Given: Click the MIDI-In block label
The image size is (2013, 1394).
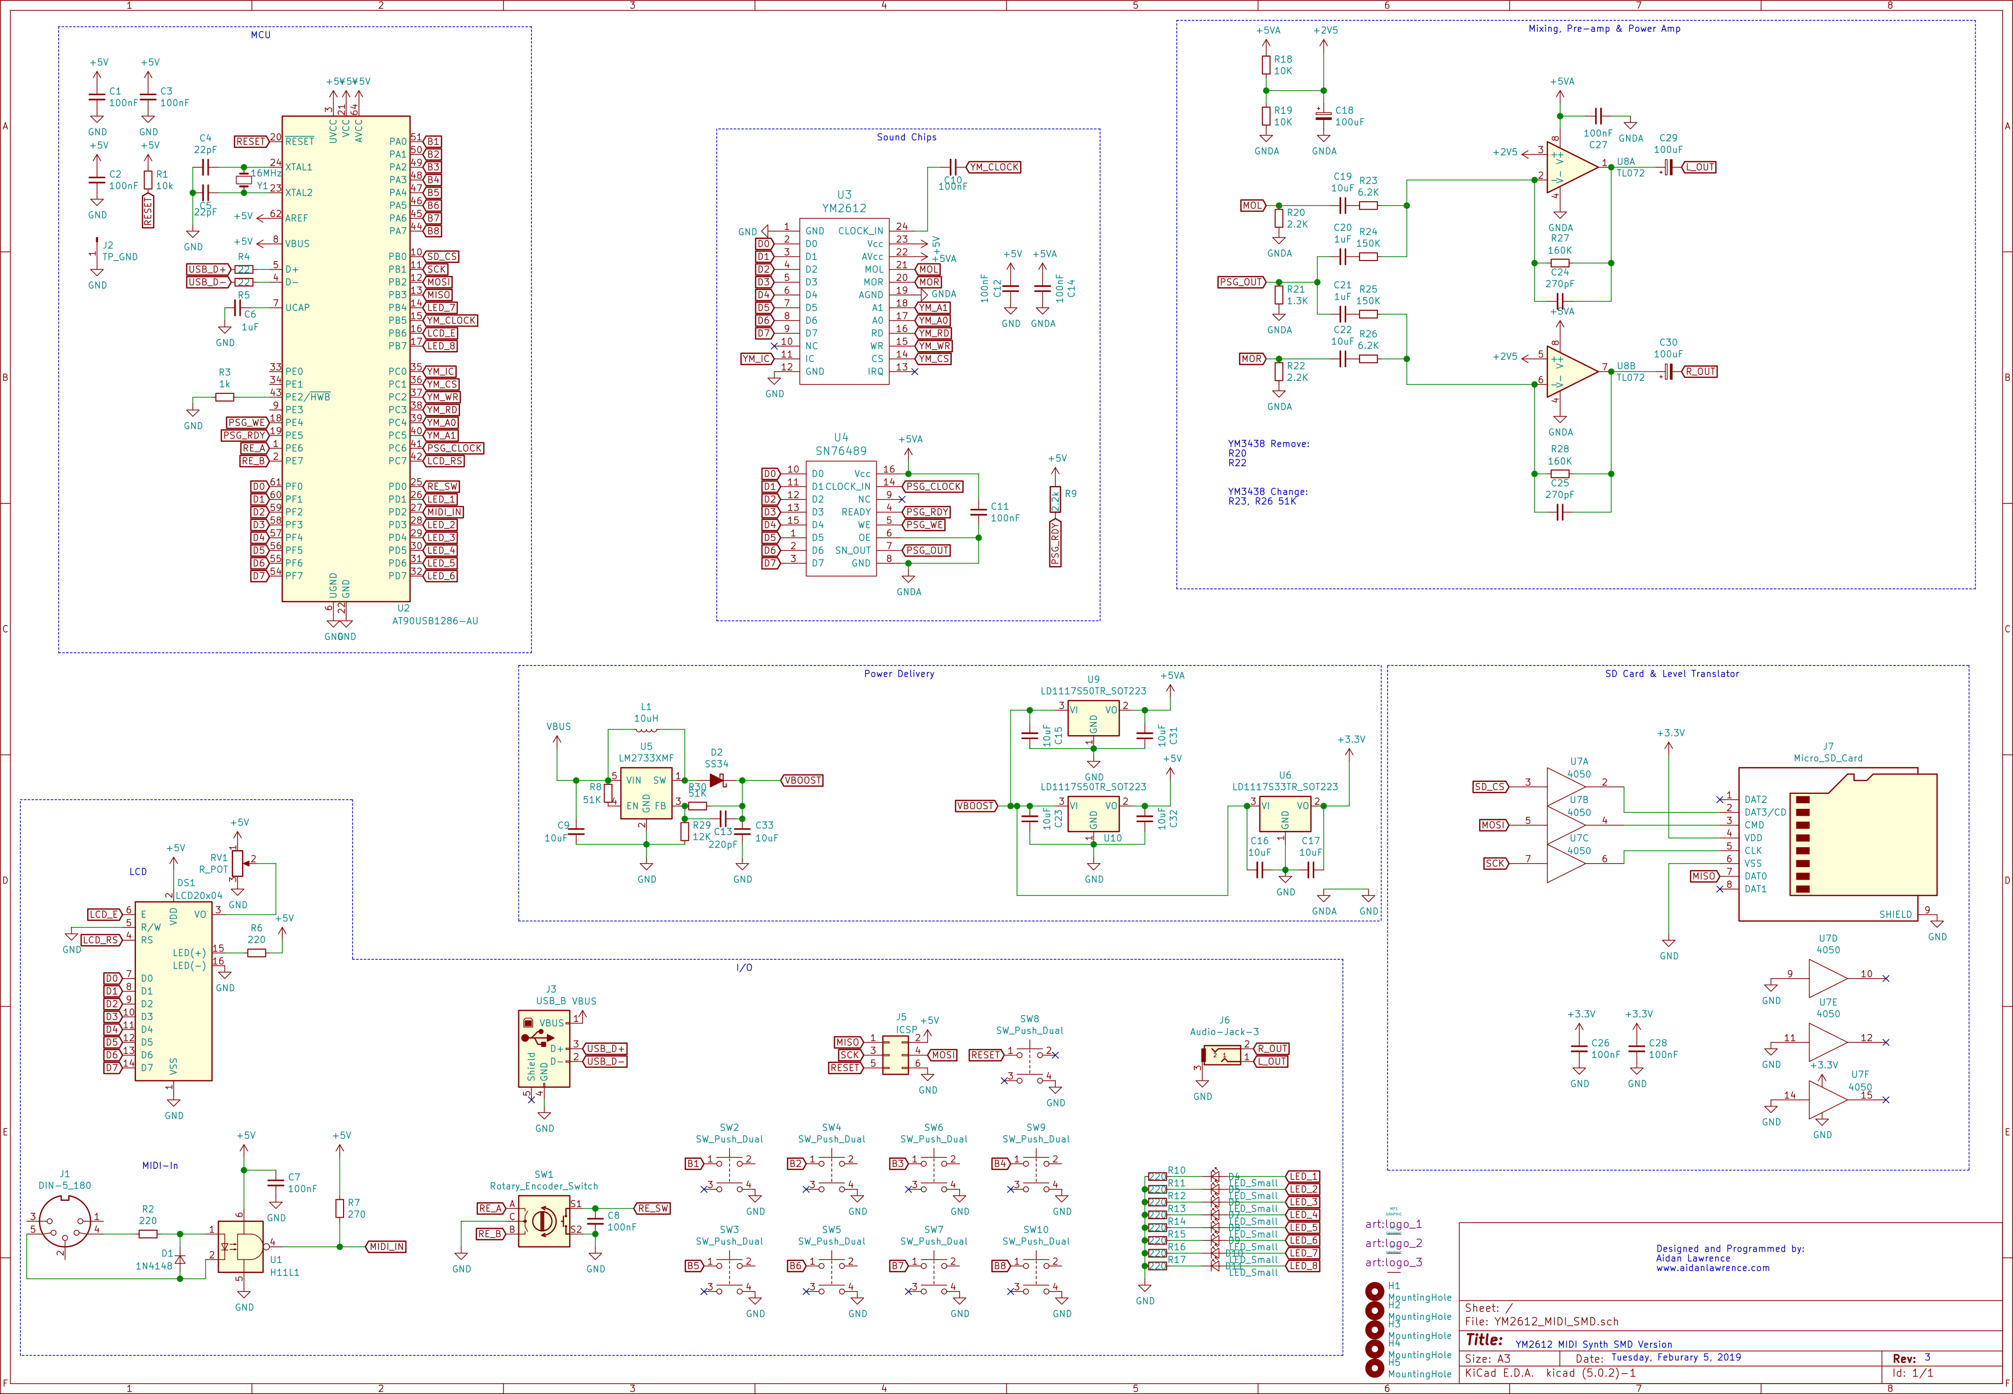Looking at the screenshot, I should pyautogui.click(x=160, y=1165).
